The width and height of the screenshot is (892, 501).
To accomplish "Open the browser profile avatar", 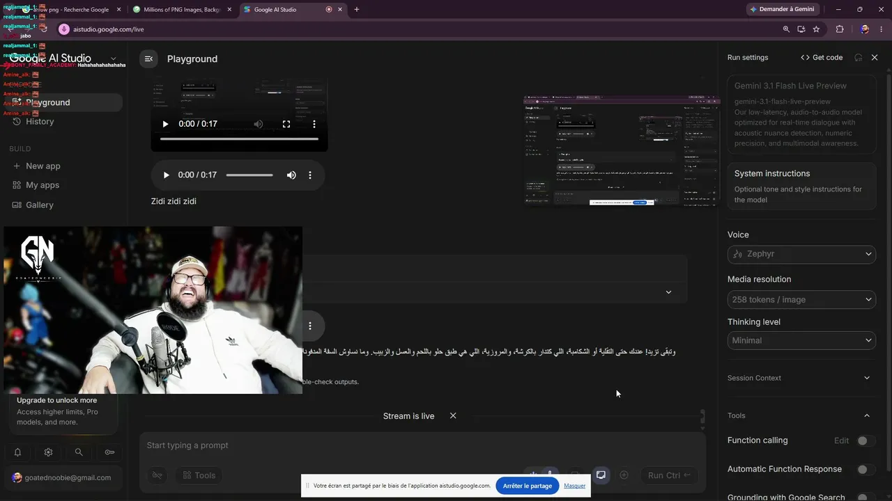I will (x=865, y=29).
